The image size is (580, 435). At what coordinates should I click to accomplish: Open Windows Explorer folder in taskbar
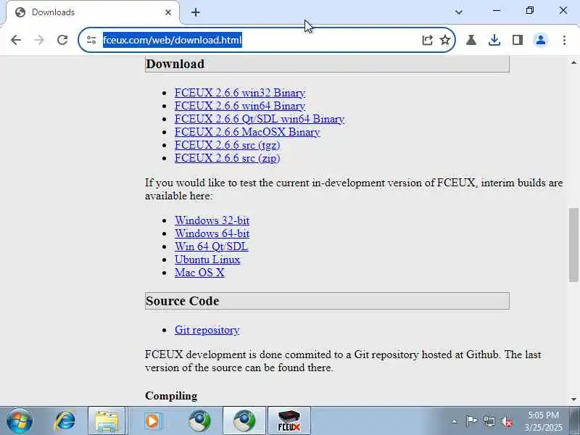[x=107, y=421]
